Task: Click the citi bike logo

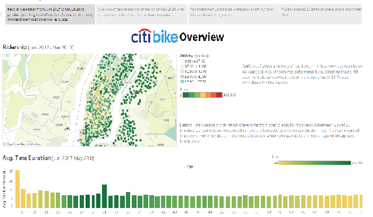Action: (x=155, y=36)
